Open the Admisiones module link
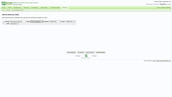 (x=149, y=4)
